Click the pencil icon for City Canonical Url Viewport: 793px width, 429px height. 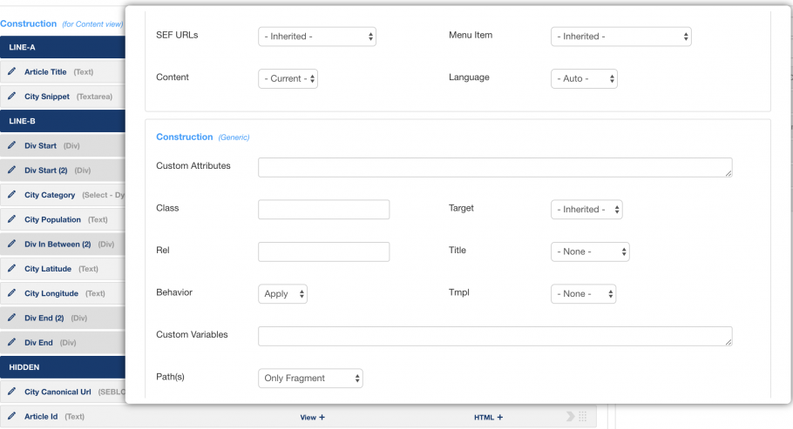(11, 392)
